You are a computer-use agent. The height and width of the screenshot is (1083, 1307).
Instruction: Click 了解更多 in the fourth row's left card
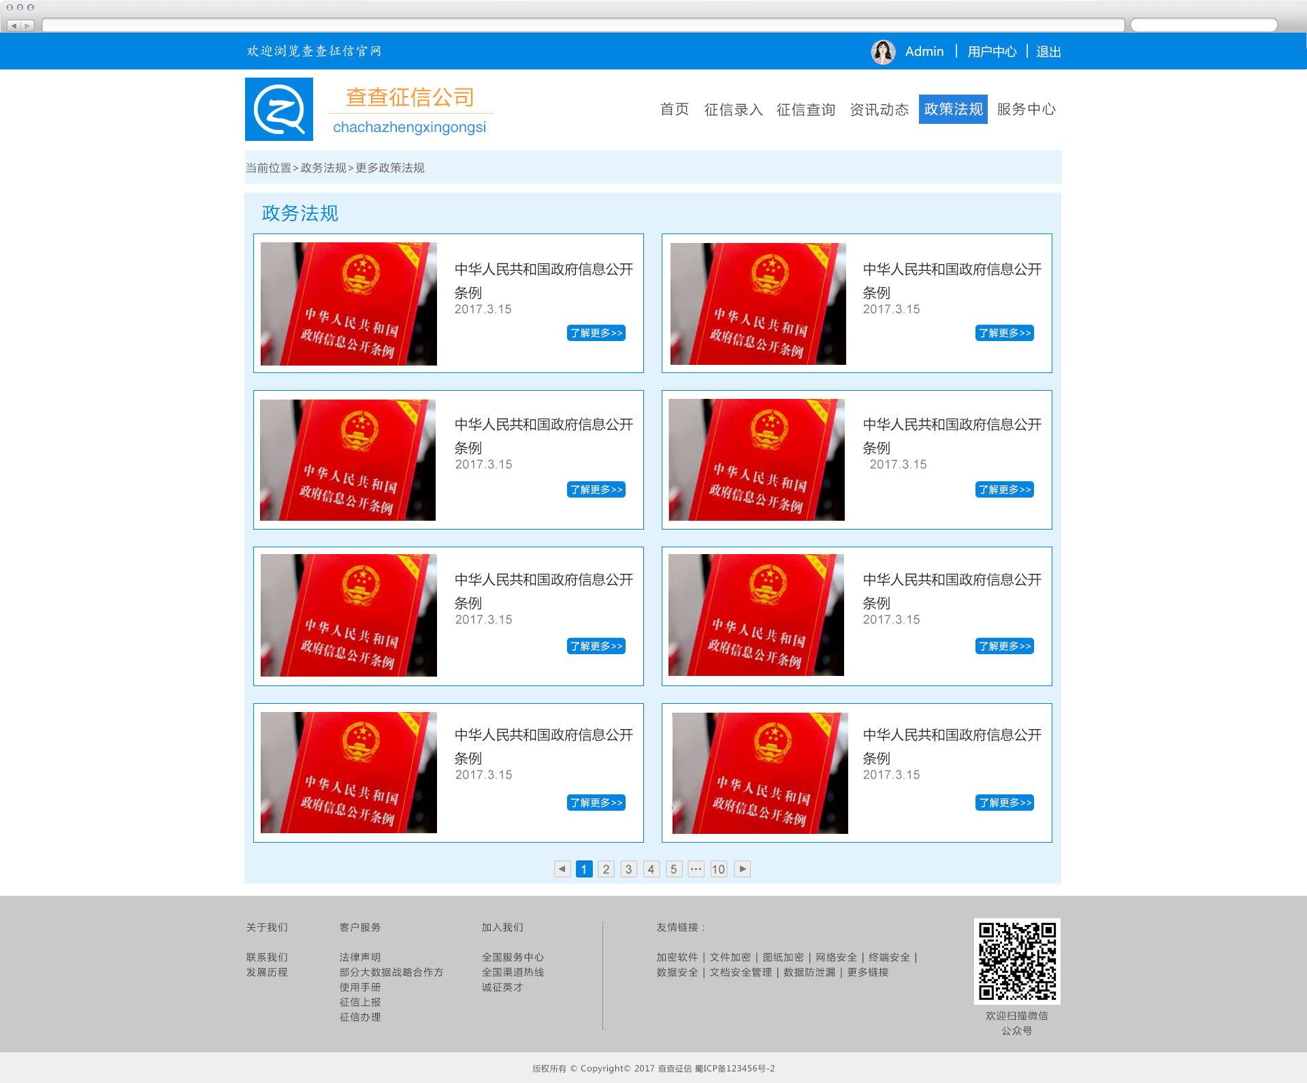coord(596,803)
